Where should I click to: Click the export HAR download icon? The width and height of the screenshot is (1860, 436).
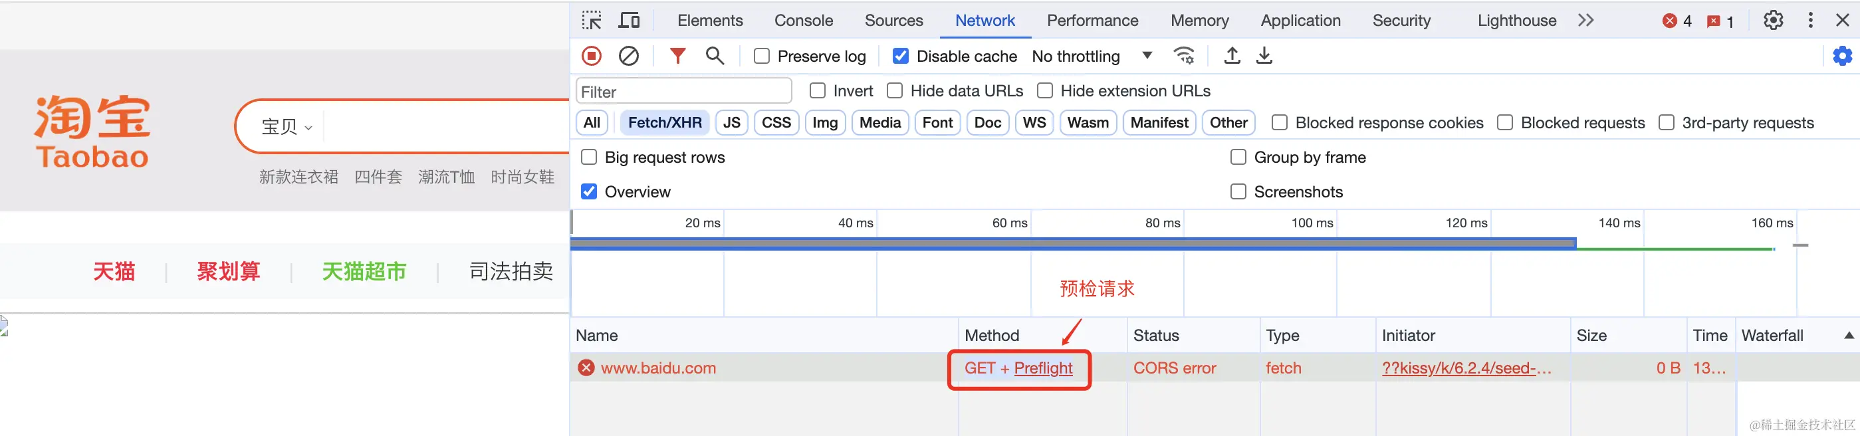1264,56
